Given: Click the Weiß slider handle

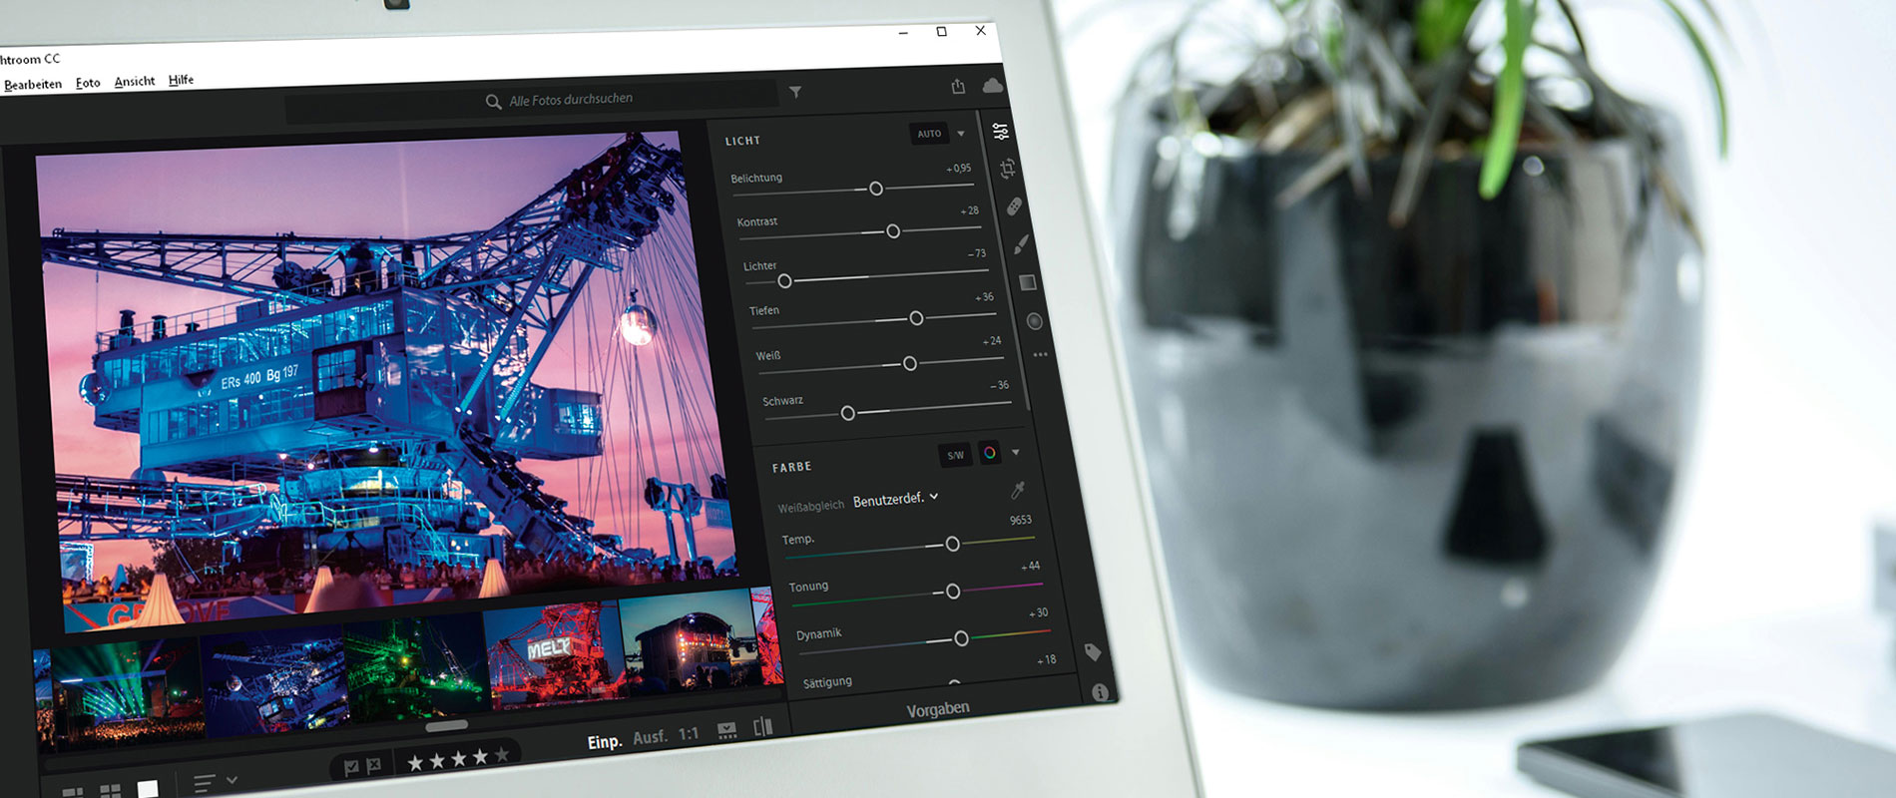Looking at the screenshot, I should (909, 364).
